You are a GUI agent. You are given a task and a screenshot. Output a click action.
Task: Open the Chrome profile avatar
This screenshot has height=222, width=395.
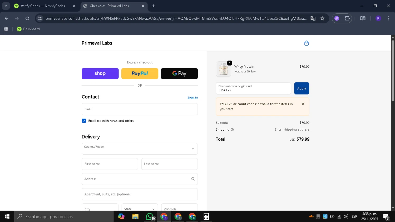point(378,18)
